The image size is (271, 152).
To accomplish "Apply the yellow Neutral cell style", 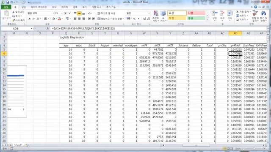I will pos(177,18).
